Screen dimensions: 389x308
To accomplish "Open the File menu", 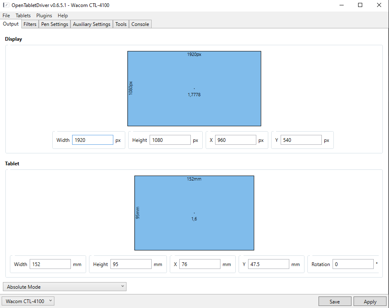I will (x=6, y=15).
